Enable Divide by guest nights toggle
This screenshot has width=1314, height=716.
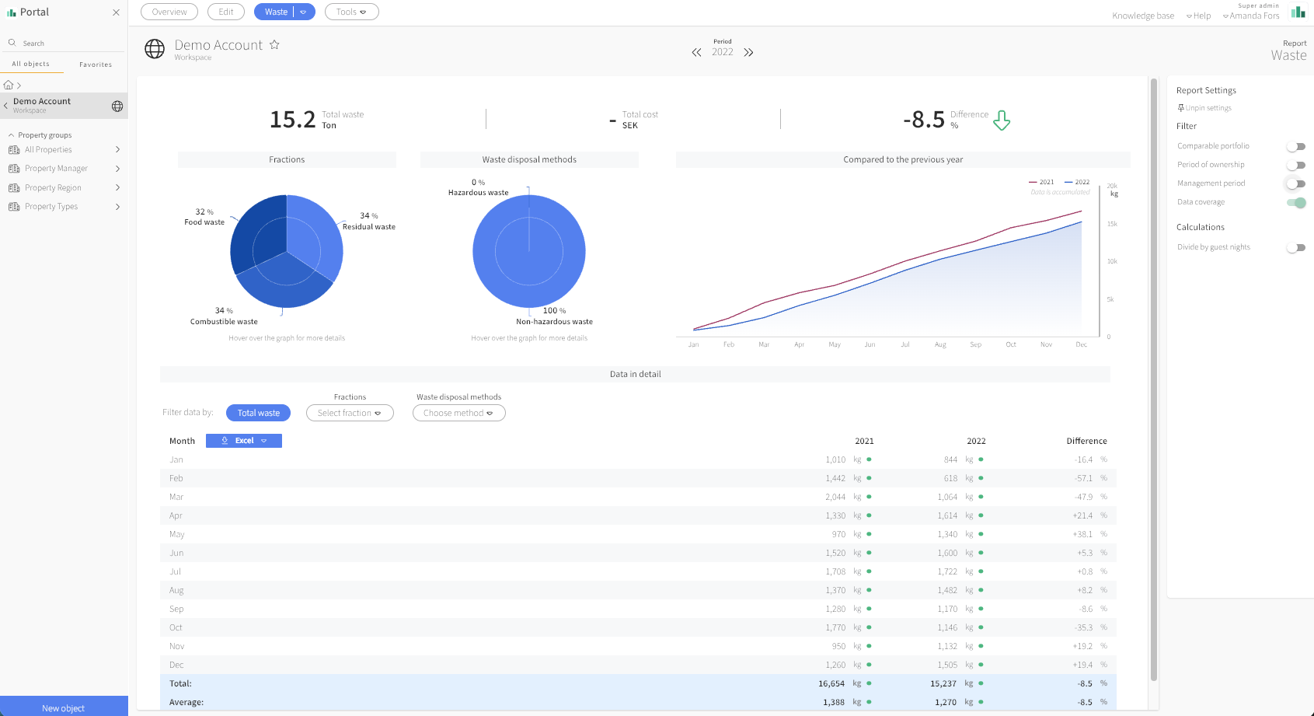(x=1295, y=247)
